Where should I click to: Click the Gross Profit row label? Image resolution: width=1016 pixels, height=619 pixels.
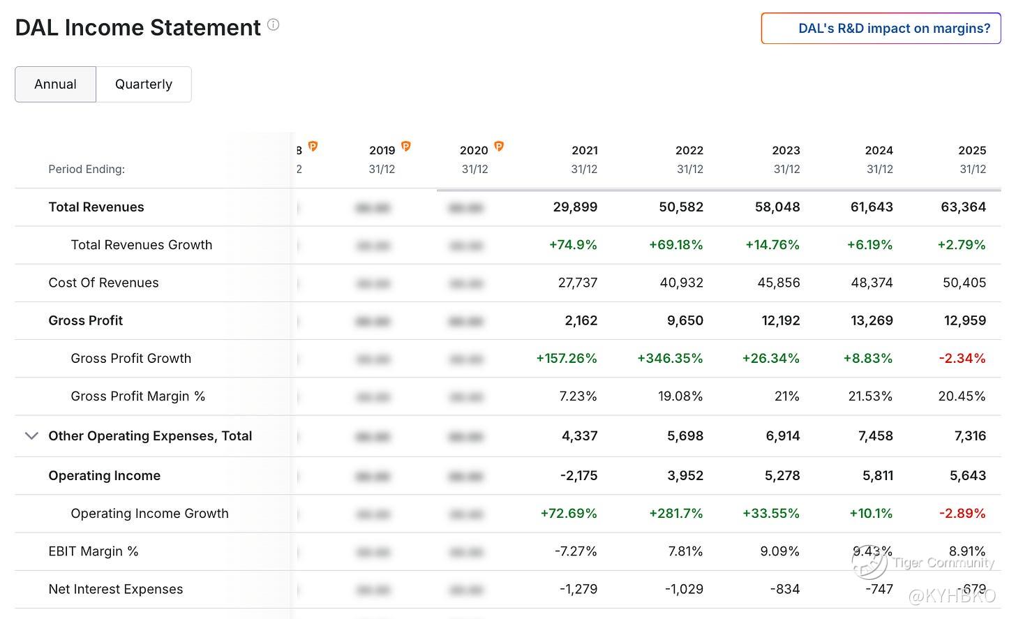coord(86,320)
